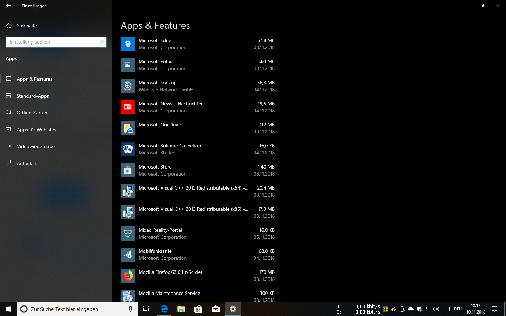Click the DEU language indicator
This screenshot has width=506, height=316.
pyautogui.click(x=458, y=309)
